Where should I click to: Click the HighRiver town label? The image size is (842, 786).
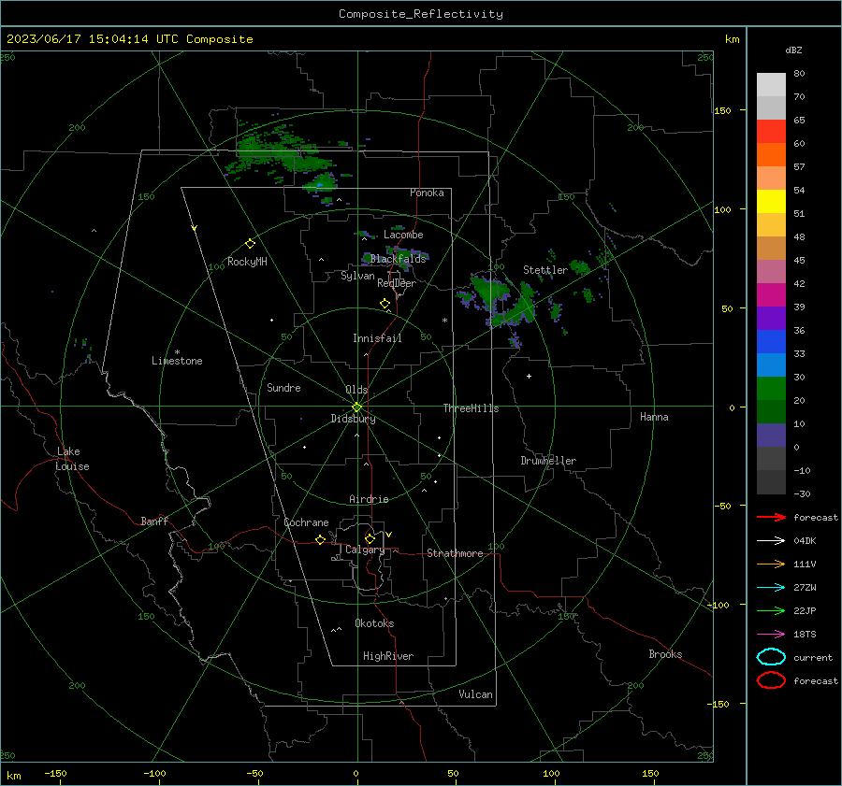(388, 656)
